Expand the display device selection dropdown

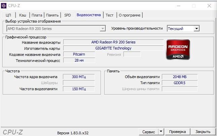pos(103,29)
